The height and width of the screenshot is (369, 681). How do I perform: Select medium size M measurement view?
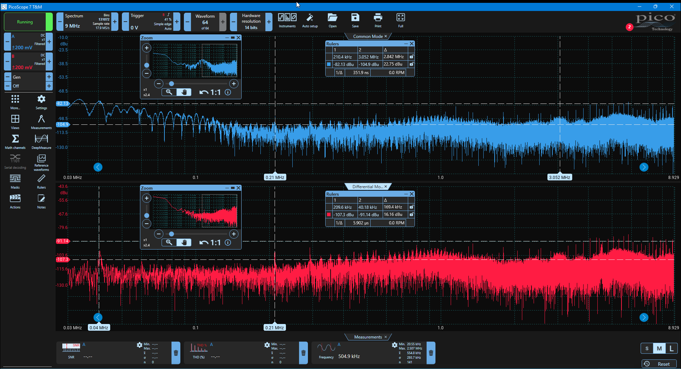(x=659, y=348)
